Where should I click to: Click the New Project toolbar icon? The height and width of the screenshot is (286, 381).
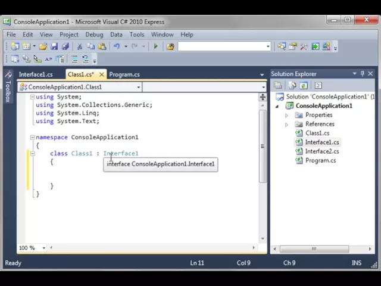point(15,46)
